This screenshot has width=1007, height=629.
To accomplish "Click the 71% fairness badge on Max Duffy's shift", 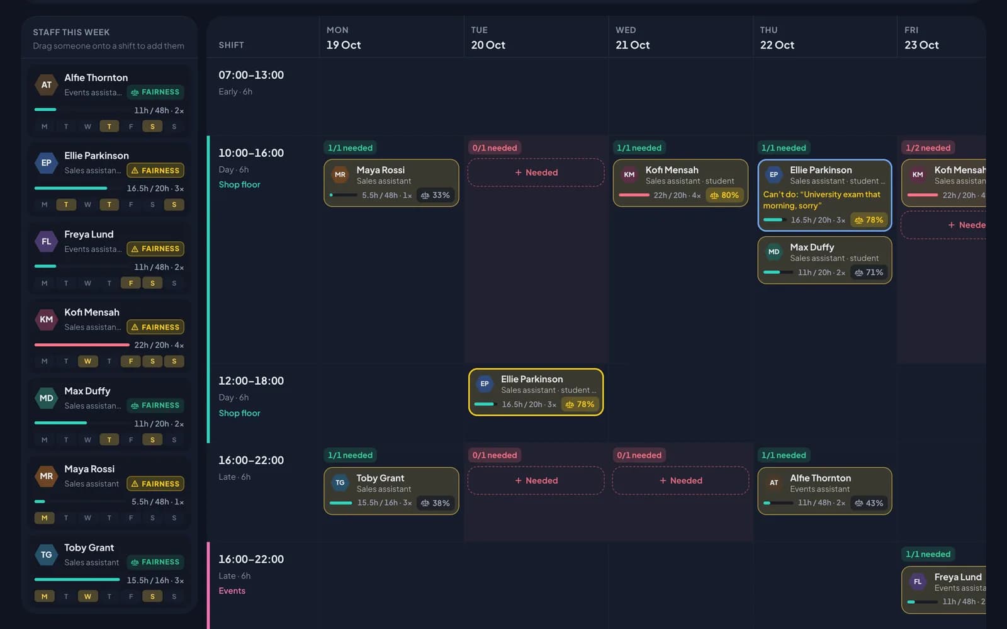I will tap(869, 273).
